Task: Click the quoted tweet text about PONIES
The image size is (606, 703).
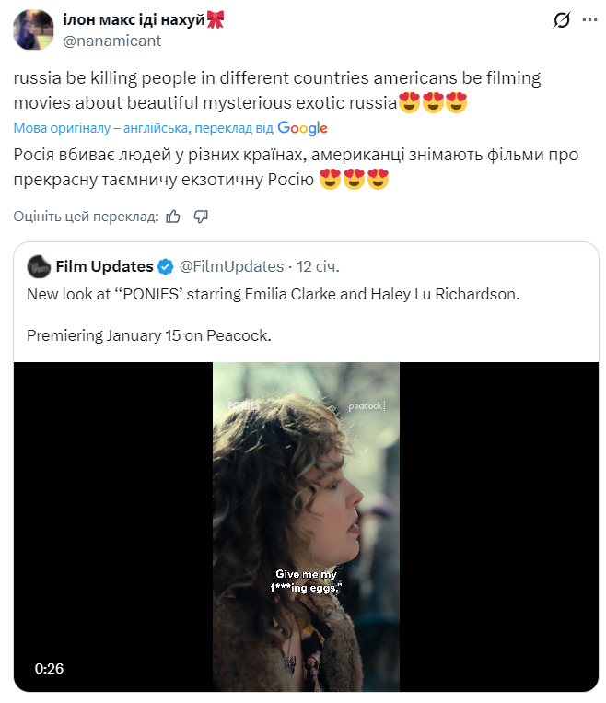Action: (x=273, y=295)
